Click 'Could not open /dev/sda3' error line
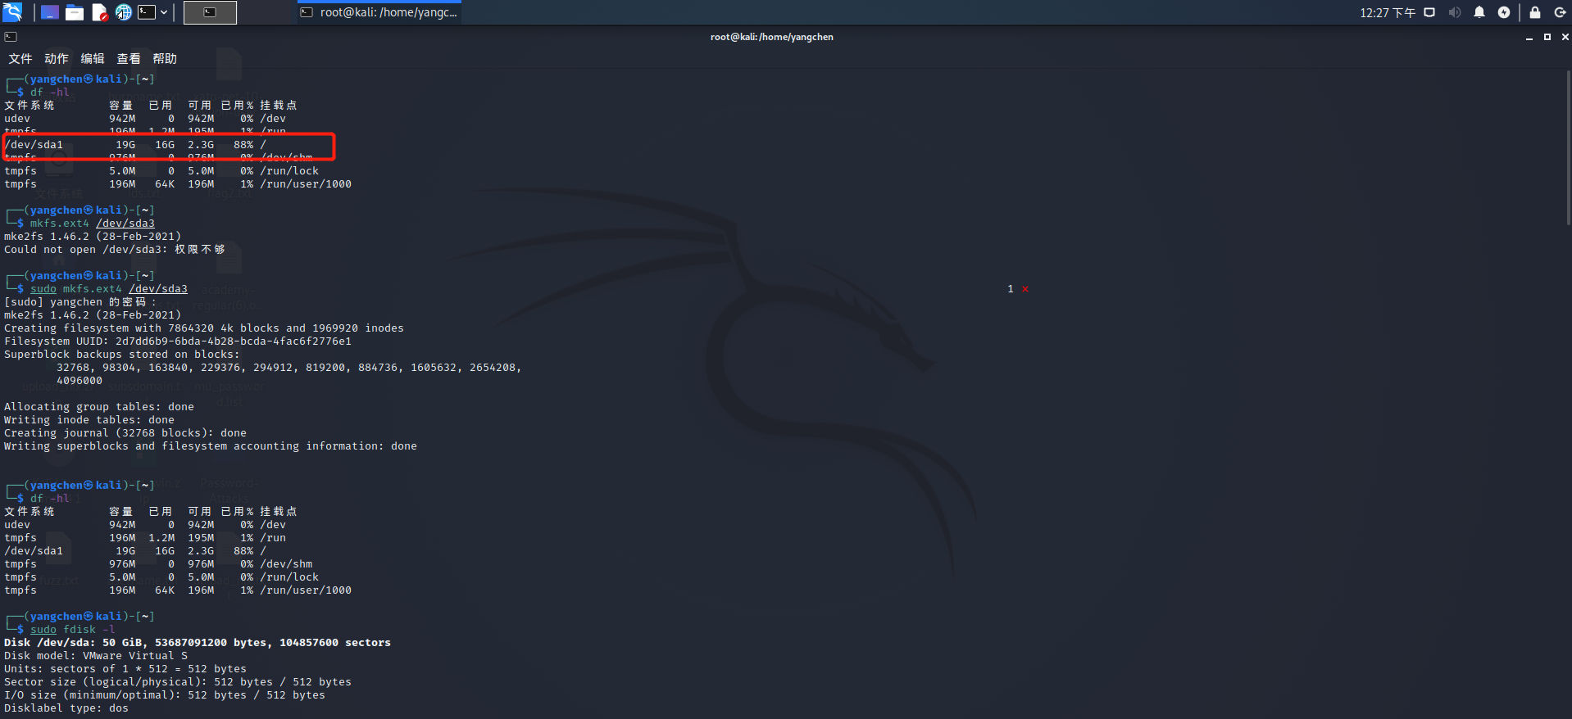 [115, 250]
